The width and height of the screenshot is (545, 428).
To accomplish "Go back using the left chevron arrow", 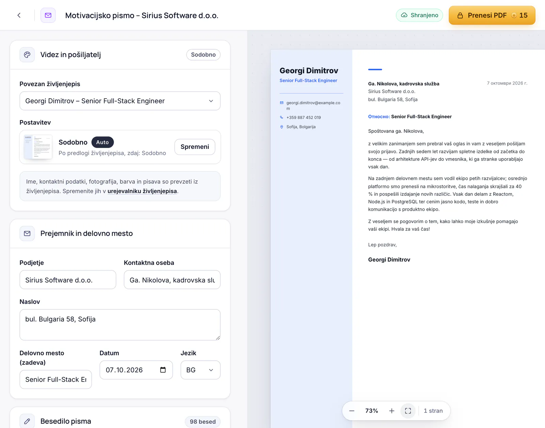I will pyautogui.click(x=19, y=15).
